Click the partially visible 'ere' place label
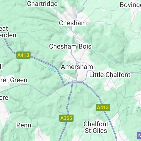141x141 pixels. click(4, 98)
